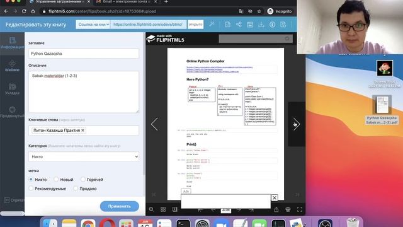Select the Продано label radio button
Viewport: 403px width, 227px height.
tap(76, 189)
